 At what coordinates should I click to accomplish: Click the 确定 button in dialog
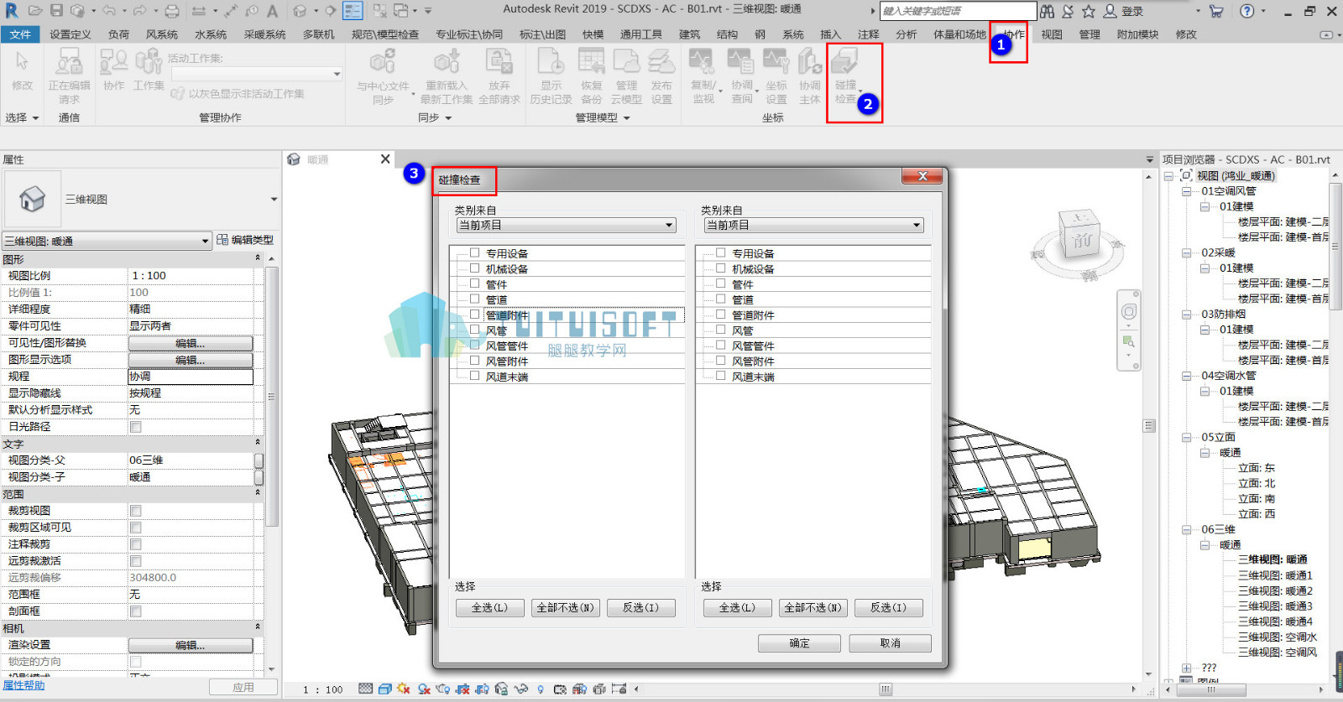coord(799,643)
